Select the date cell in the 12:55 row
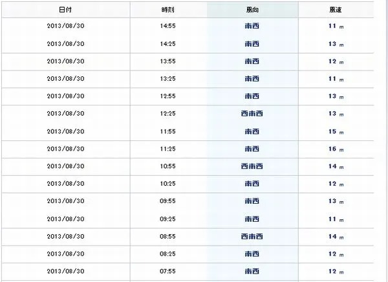The height and width of the screenshot is (282, 388). [x=65, y=96]
